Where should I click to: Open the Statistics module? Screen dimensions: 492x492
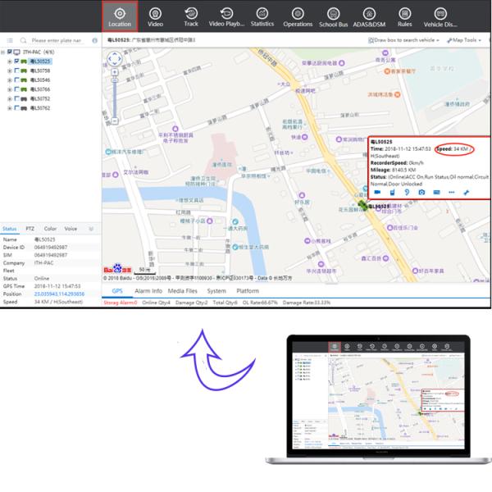[x=262, y=16]
